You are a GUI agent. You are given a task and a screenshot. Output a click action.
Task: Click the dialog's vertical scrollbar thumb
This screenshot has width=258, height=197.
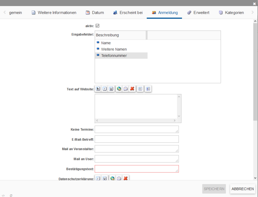point(255,72)
